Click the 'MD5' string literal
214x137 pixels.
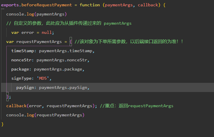point(43,78)
